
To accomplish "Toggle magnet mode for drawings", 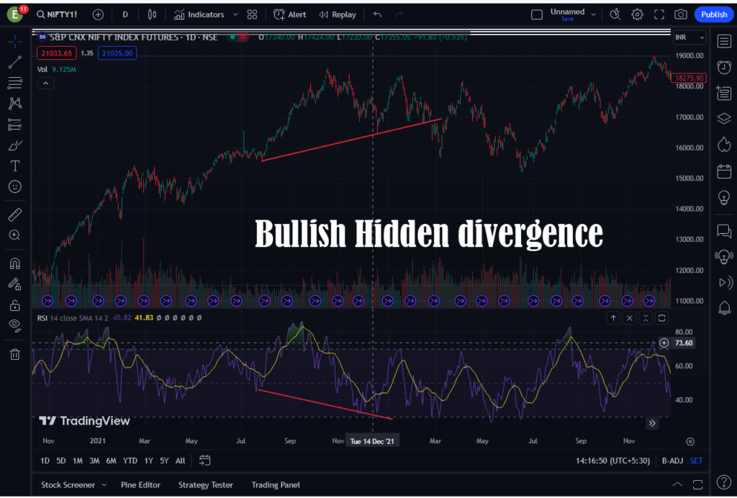I will click(x=15, y=263).
